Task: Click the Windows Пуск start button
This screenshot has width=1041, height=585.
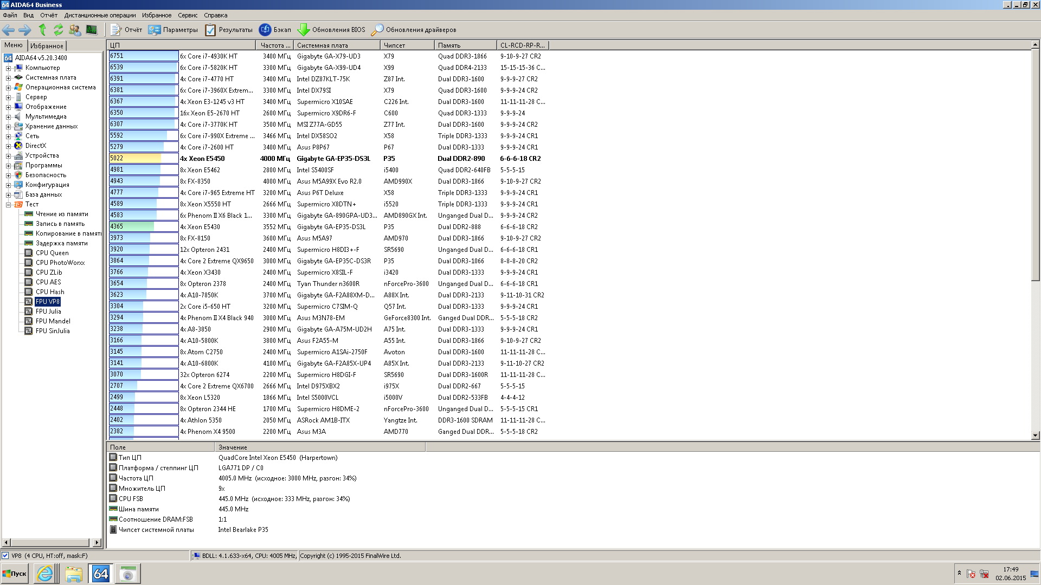Action: [15, 574]
